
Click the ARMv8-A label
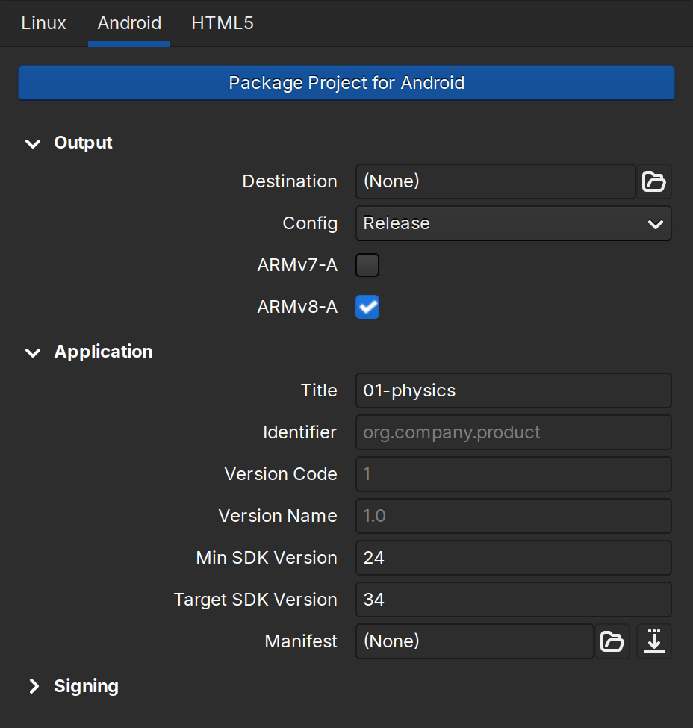[x=297, y=307]
